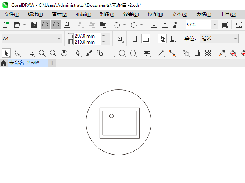Viewport: 245px width, 183px height.
Task: Open the 文件(F) menu
Action: pyautogui.click(x=12, y=14)
